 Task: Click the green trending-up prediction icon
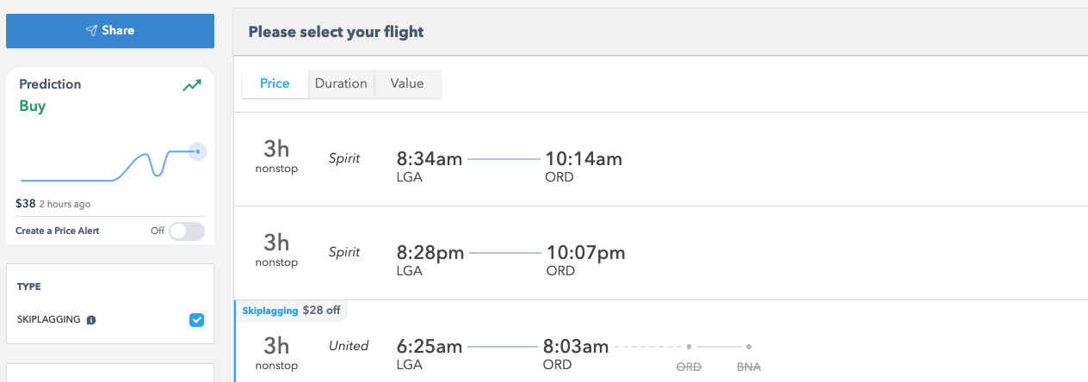point(192,85)
